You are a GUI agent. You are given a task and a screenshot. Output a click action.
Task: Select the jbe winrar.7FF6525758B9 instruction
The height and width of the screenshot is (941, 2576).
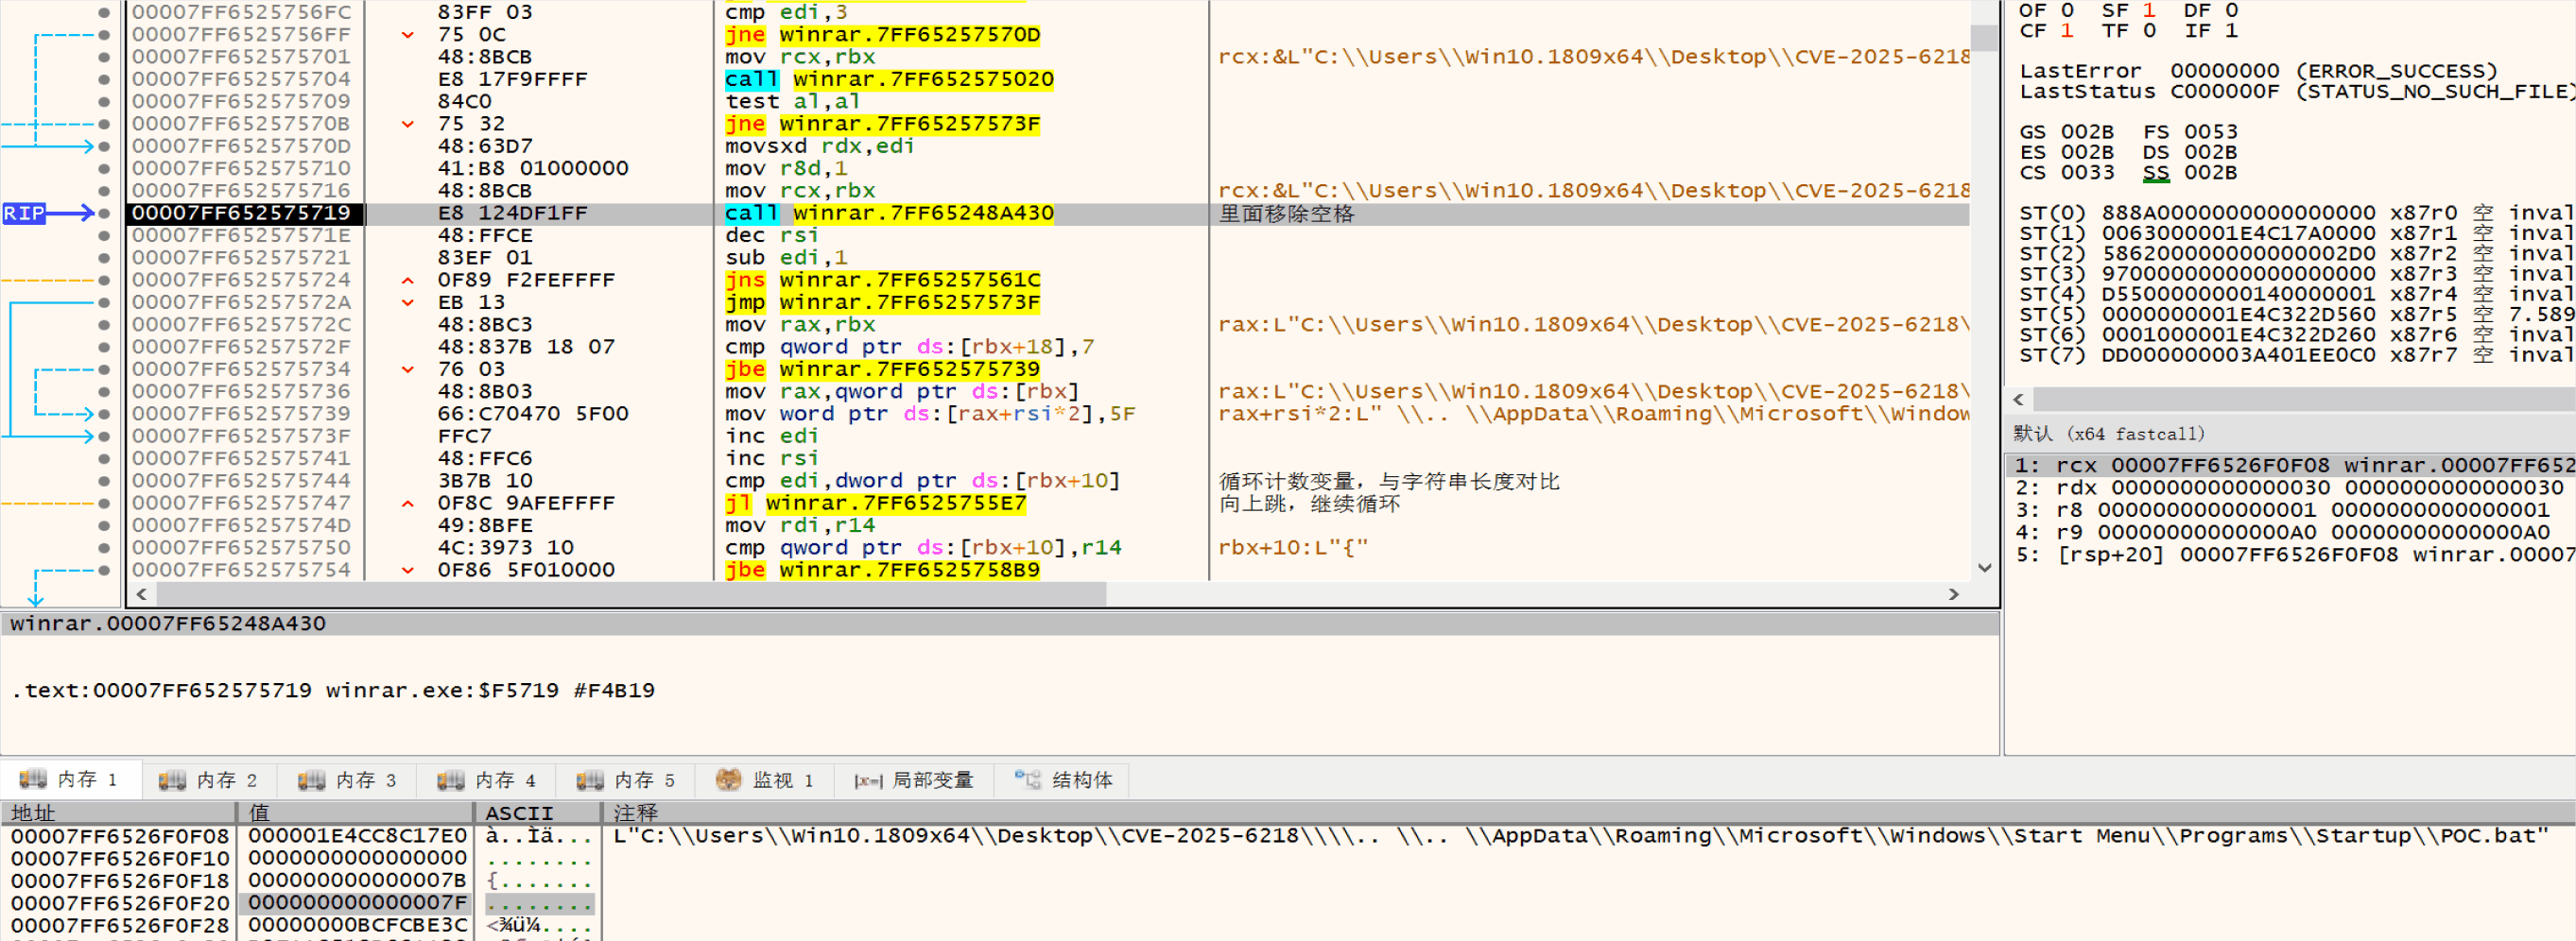(882, 570)
